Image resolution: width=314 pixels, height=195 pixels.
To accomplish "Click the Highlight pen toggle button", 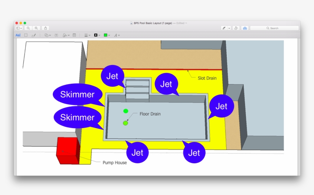I will tap(224, 28).
